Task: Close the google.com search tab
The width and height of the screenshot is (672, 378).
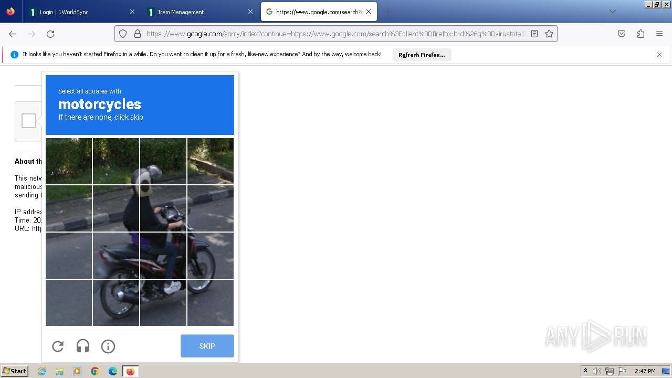Action: pyautogui.click(x=369, y=12)
